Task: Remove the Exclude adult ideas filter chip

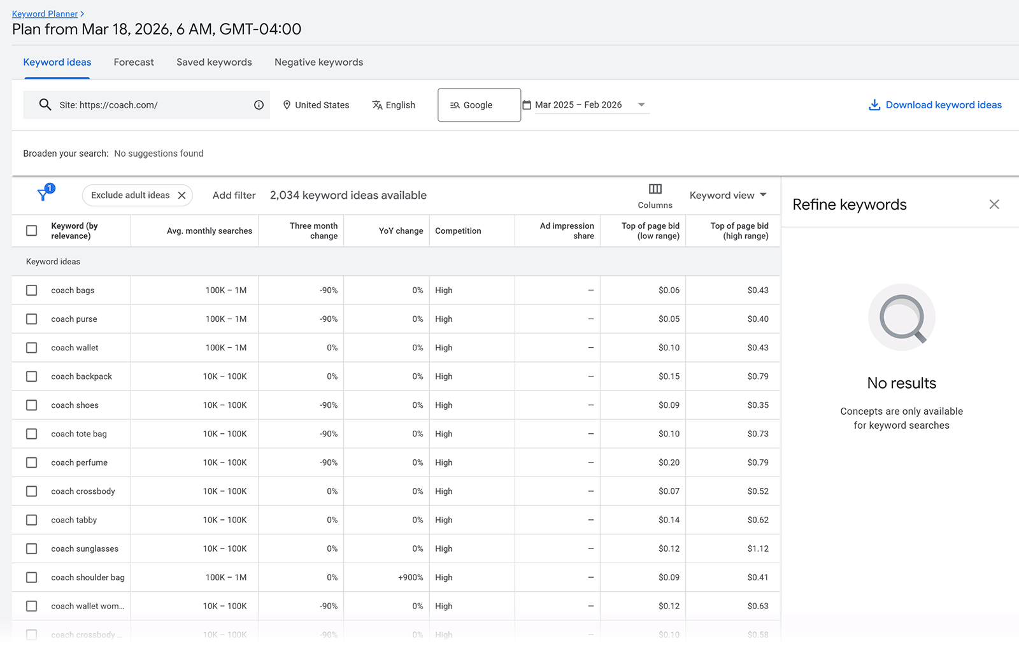Action: (x=182, y=195)
